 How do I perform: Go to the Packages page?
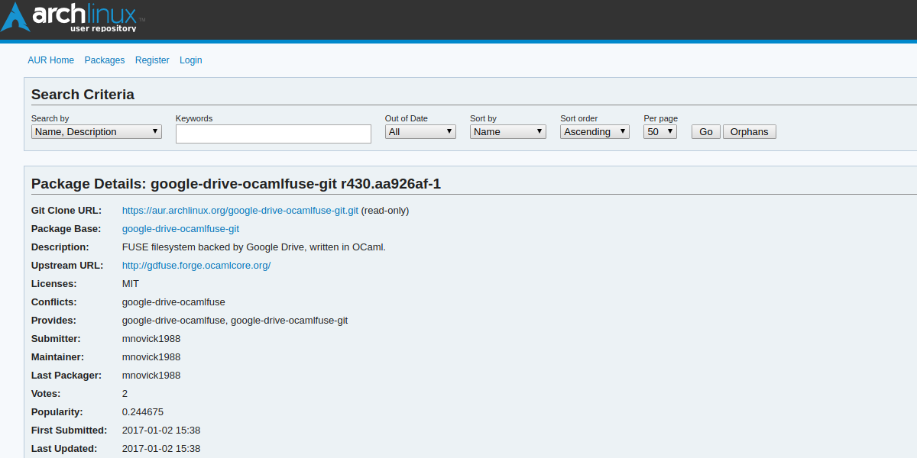[105, 60]
